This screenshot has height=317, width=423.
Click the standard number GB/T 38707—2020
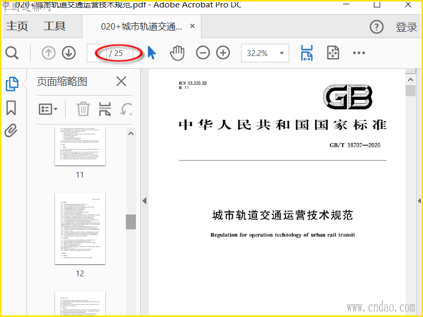click(x=355, y=145)
